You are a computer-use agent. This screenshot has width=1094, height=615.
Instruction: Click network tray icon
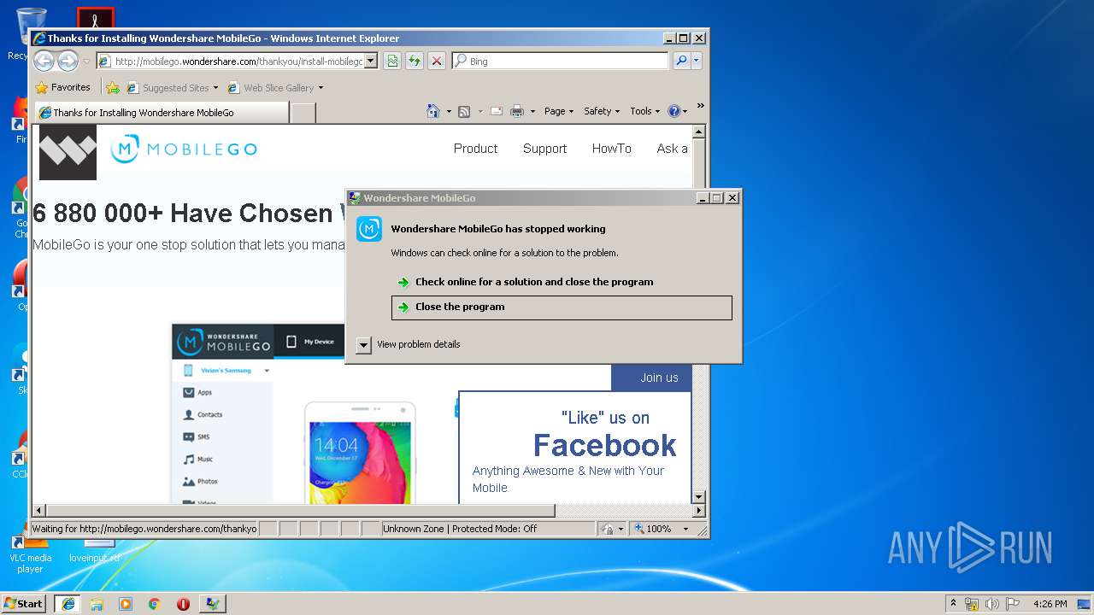(972, 604)
